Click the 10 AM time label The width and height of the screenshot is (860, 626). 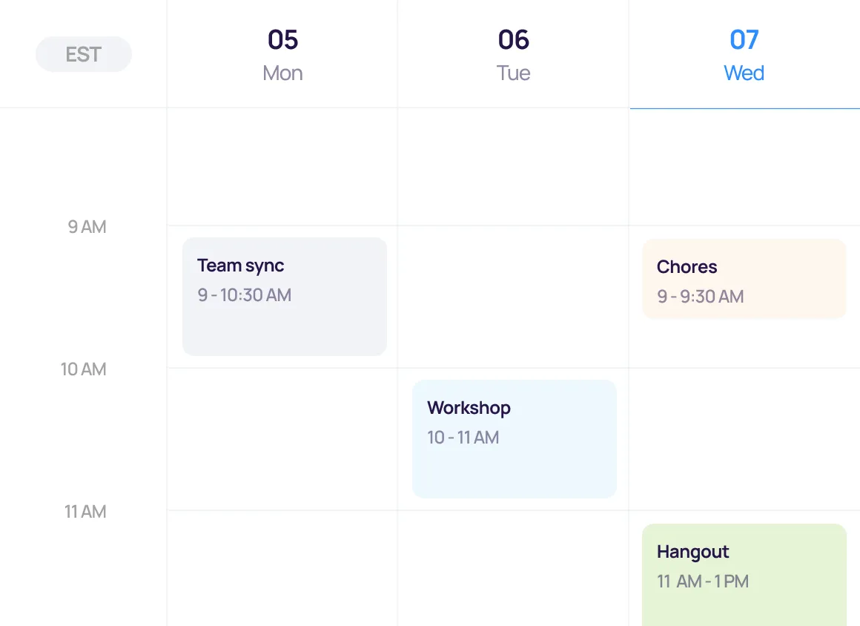pyautogui.click(x=83, y=369)
